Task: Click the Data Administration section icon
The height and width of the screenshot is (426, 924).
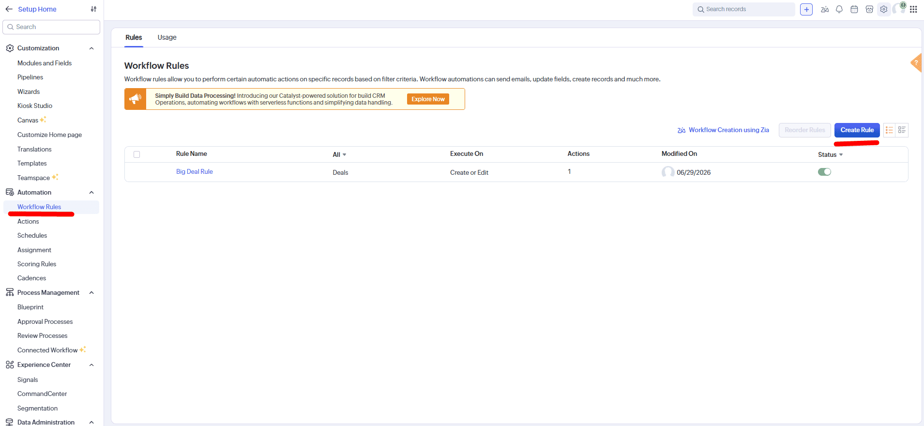Action: tap(10, 422)
